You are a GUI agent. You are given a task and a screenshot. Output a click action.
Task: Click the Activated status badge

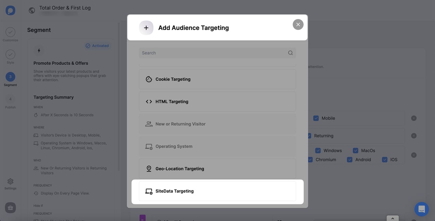[97, 46]
